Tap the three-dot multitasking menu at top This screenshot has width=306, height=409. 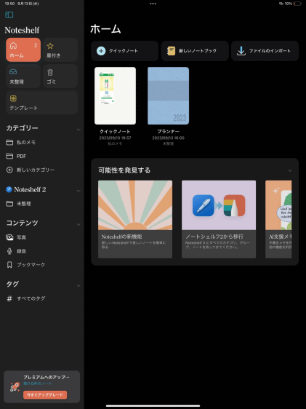(153, 4)
